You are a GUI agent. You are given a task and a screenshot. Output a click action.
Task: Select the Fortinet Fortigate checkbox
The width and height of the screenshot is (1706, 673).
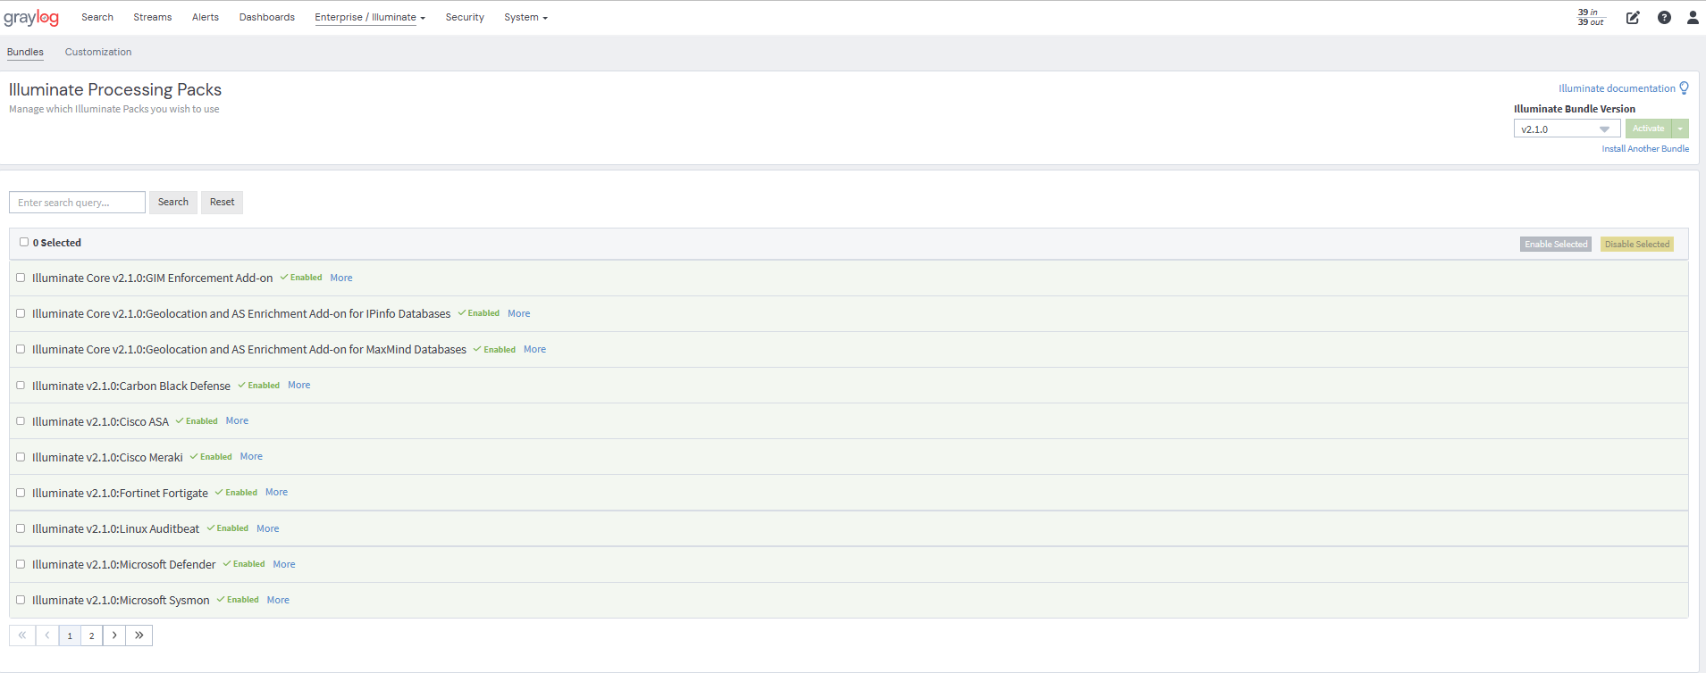tap(21, 493)
